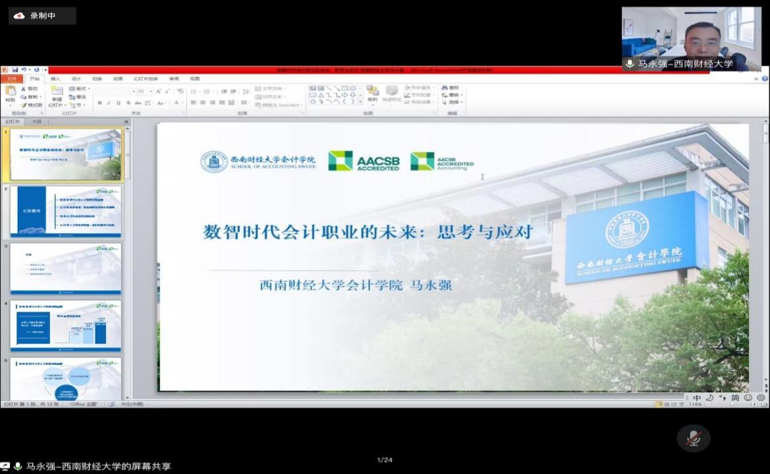Screen dimensions: 770x474
Task: Open the File (文件) menu button
Action: pos(12,78)
